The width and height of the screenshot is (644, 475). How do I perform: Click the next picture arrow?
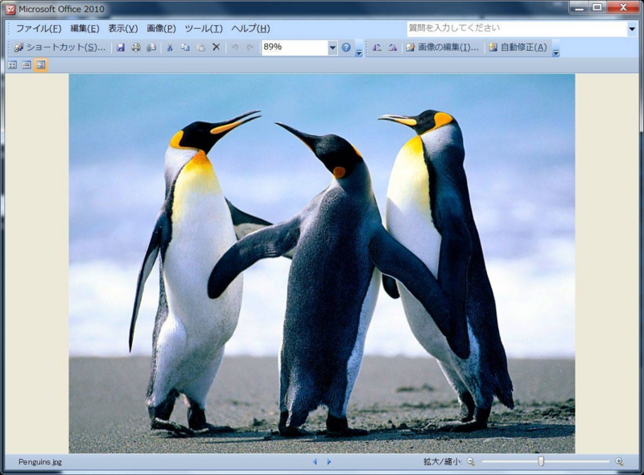(x=328, y=462)
